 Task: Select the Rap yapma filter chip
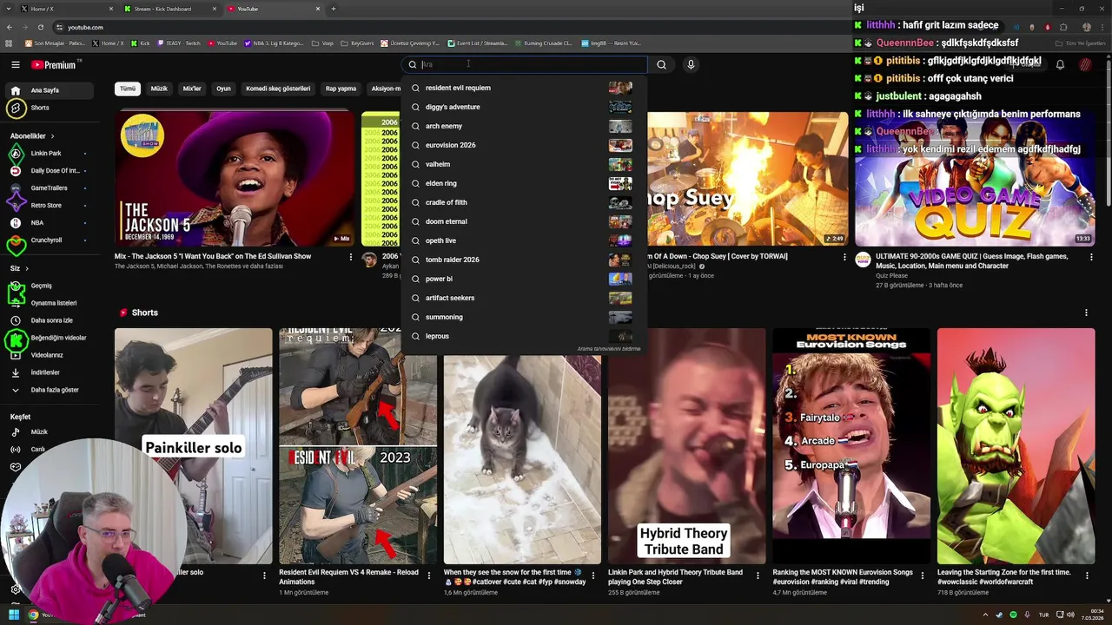click(x=341, y=89)
